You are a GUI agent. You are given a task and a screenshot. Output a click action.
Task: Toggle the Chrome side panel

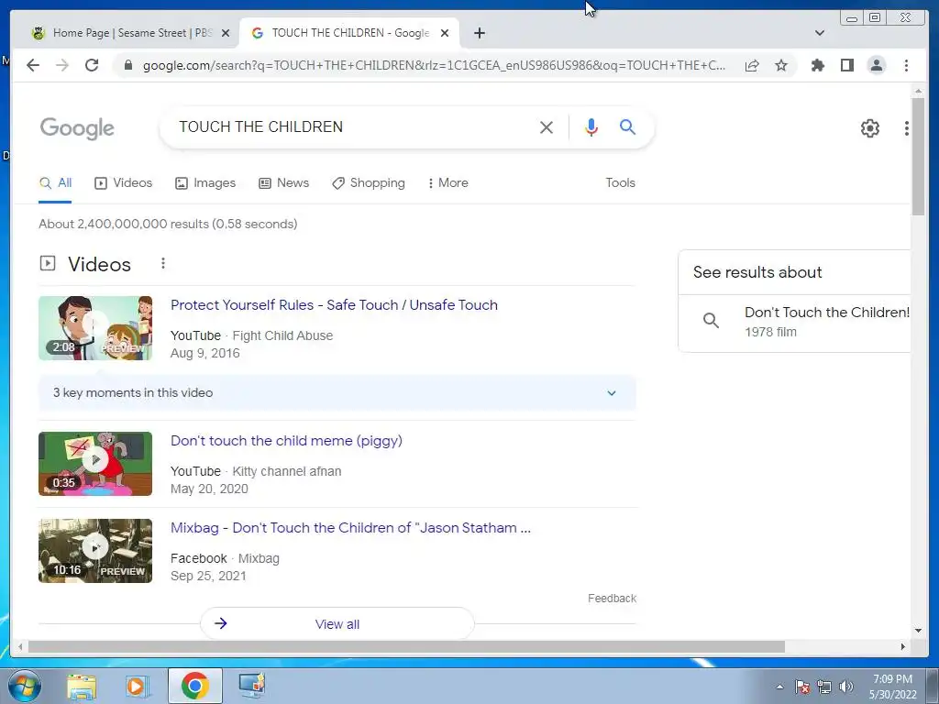coord(846,65)
